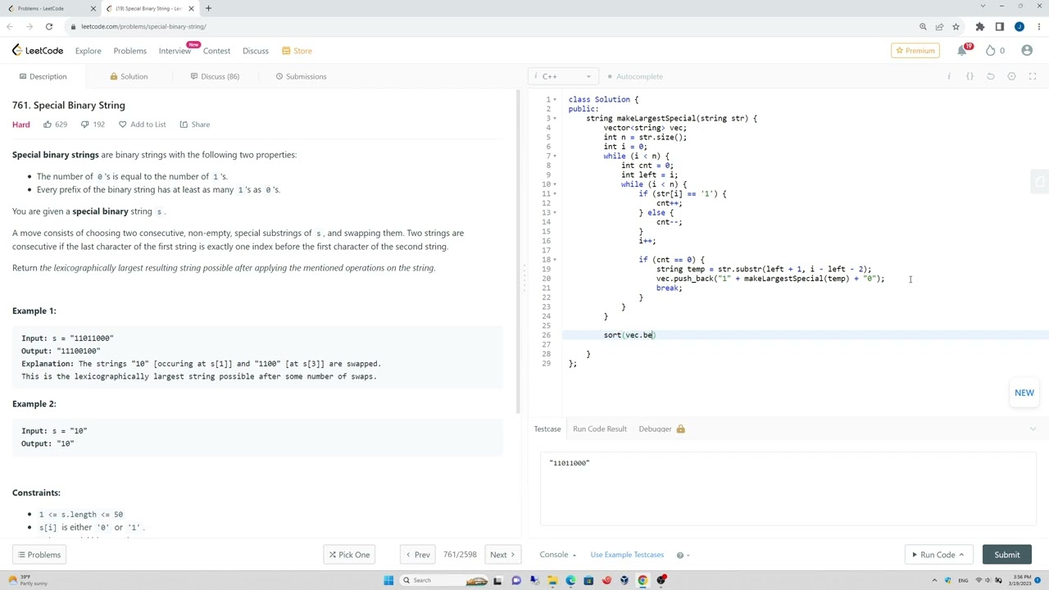Dislike the problem with thumbs-down 192
This screenshot has height=590, width=1049.
click(93, 125)
